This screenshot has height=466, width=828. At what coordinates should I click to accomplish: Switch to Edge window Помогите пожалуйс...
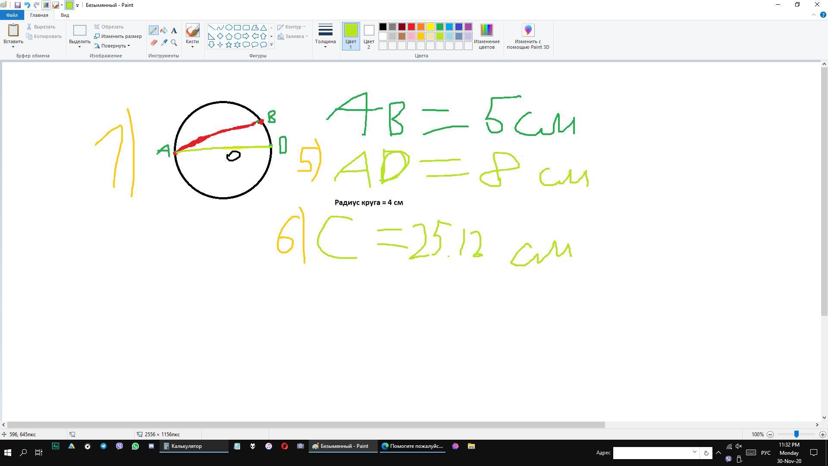[x=412, y=446]
